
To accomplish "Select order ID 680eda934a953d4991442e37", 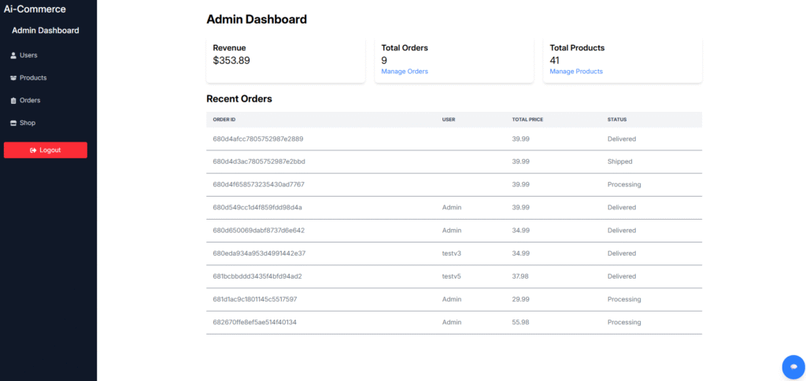I will point(260,253).
